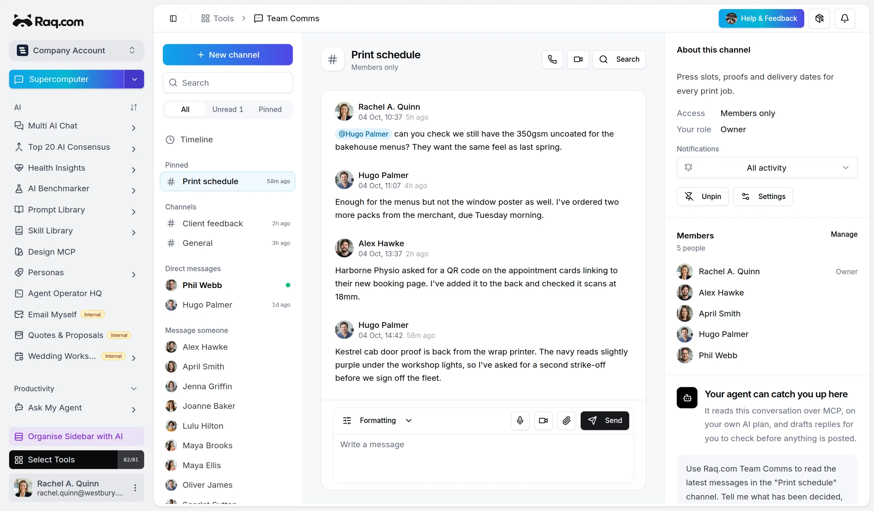Image resolution: width=874 pixels, height=511 pixels.
Task: Open Help & Feedback
Action: point(761,19)
